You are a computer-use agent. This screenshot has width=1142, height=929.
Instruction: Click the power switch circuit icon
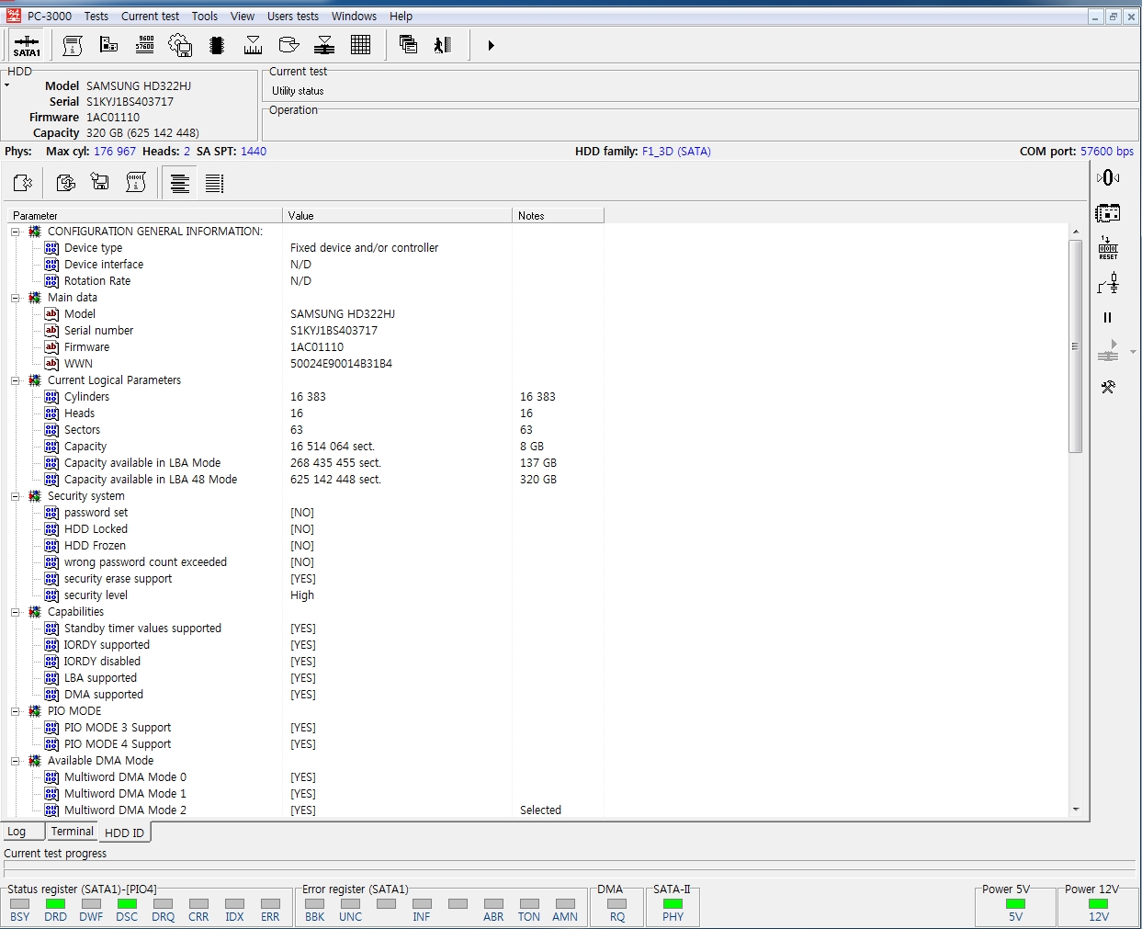1108,284
